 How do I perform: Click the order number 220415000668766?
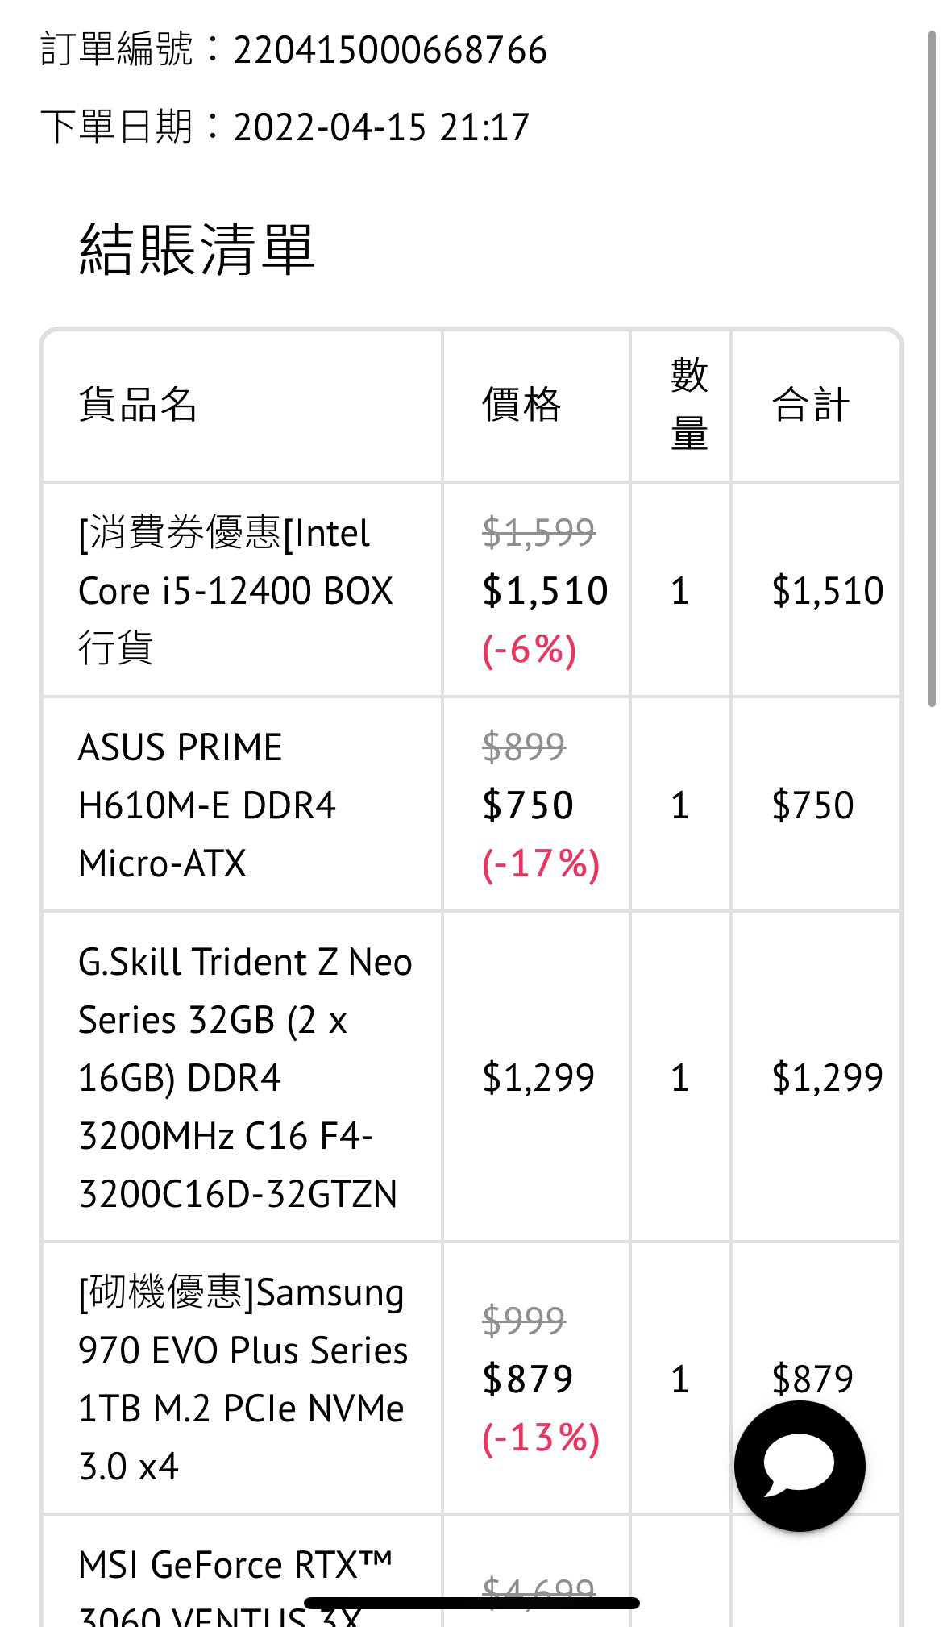[390, 50]
